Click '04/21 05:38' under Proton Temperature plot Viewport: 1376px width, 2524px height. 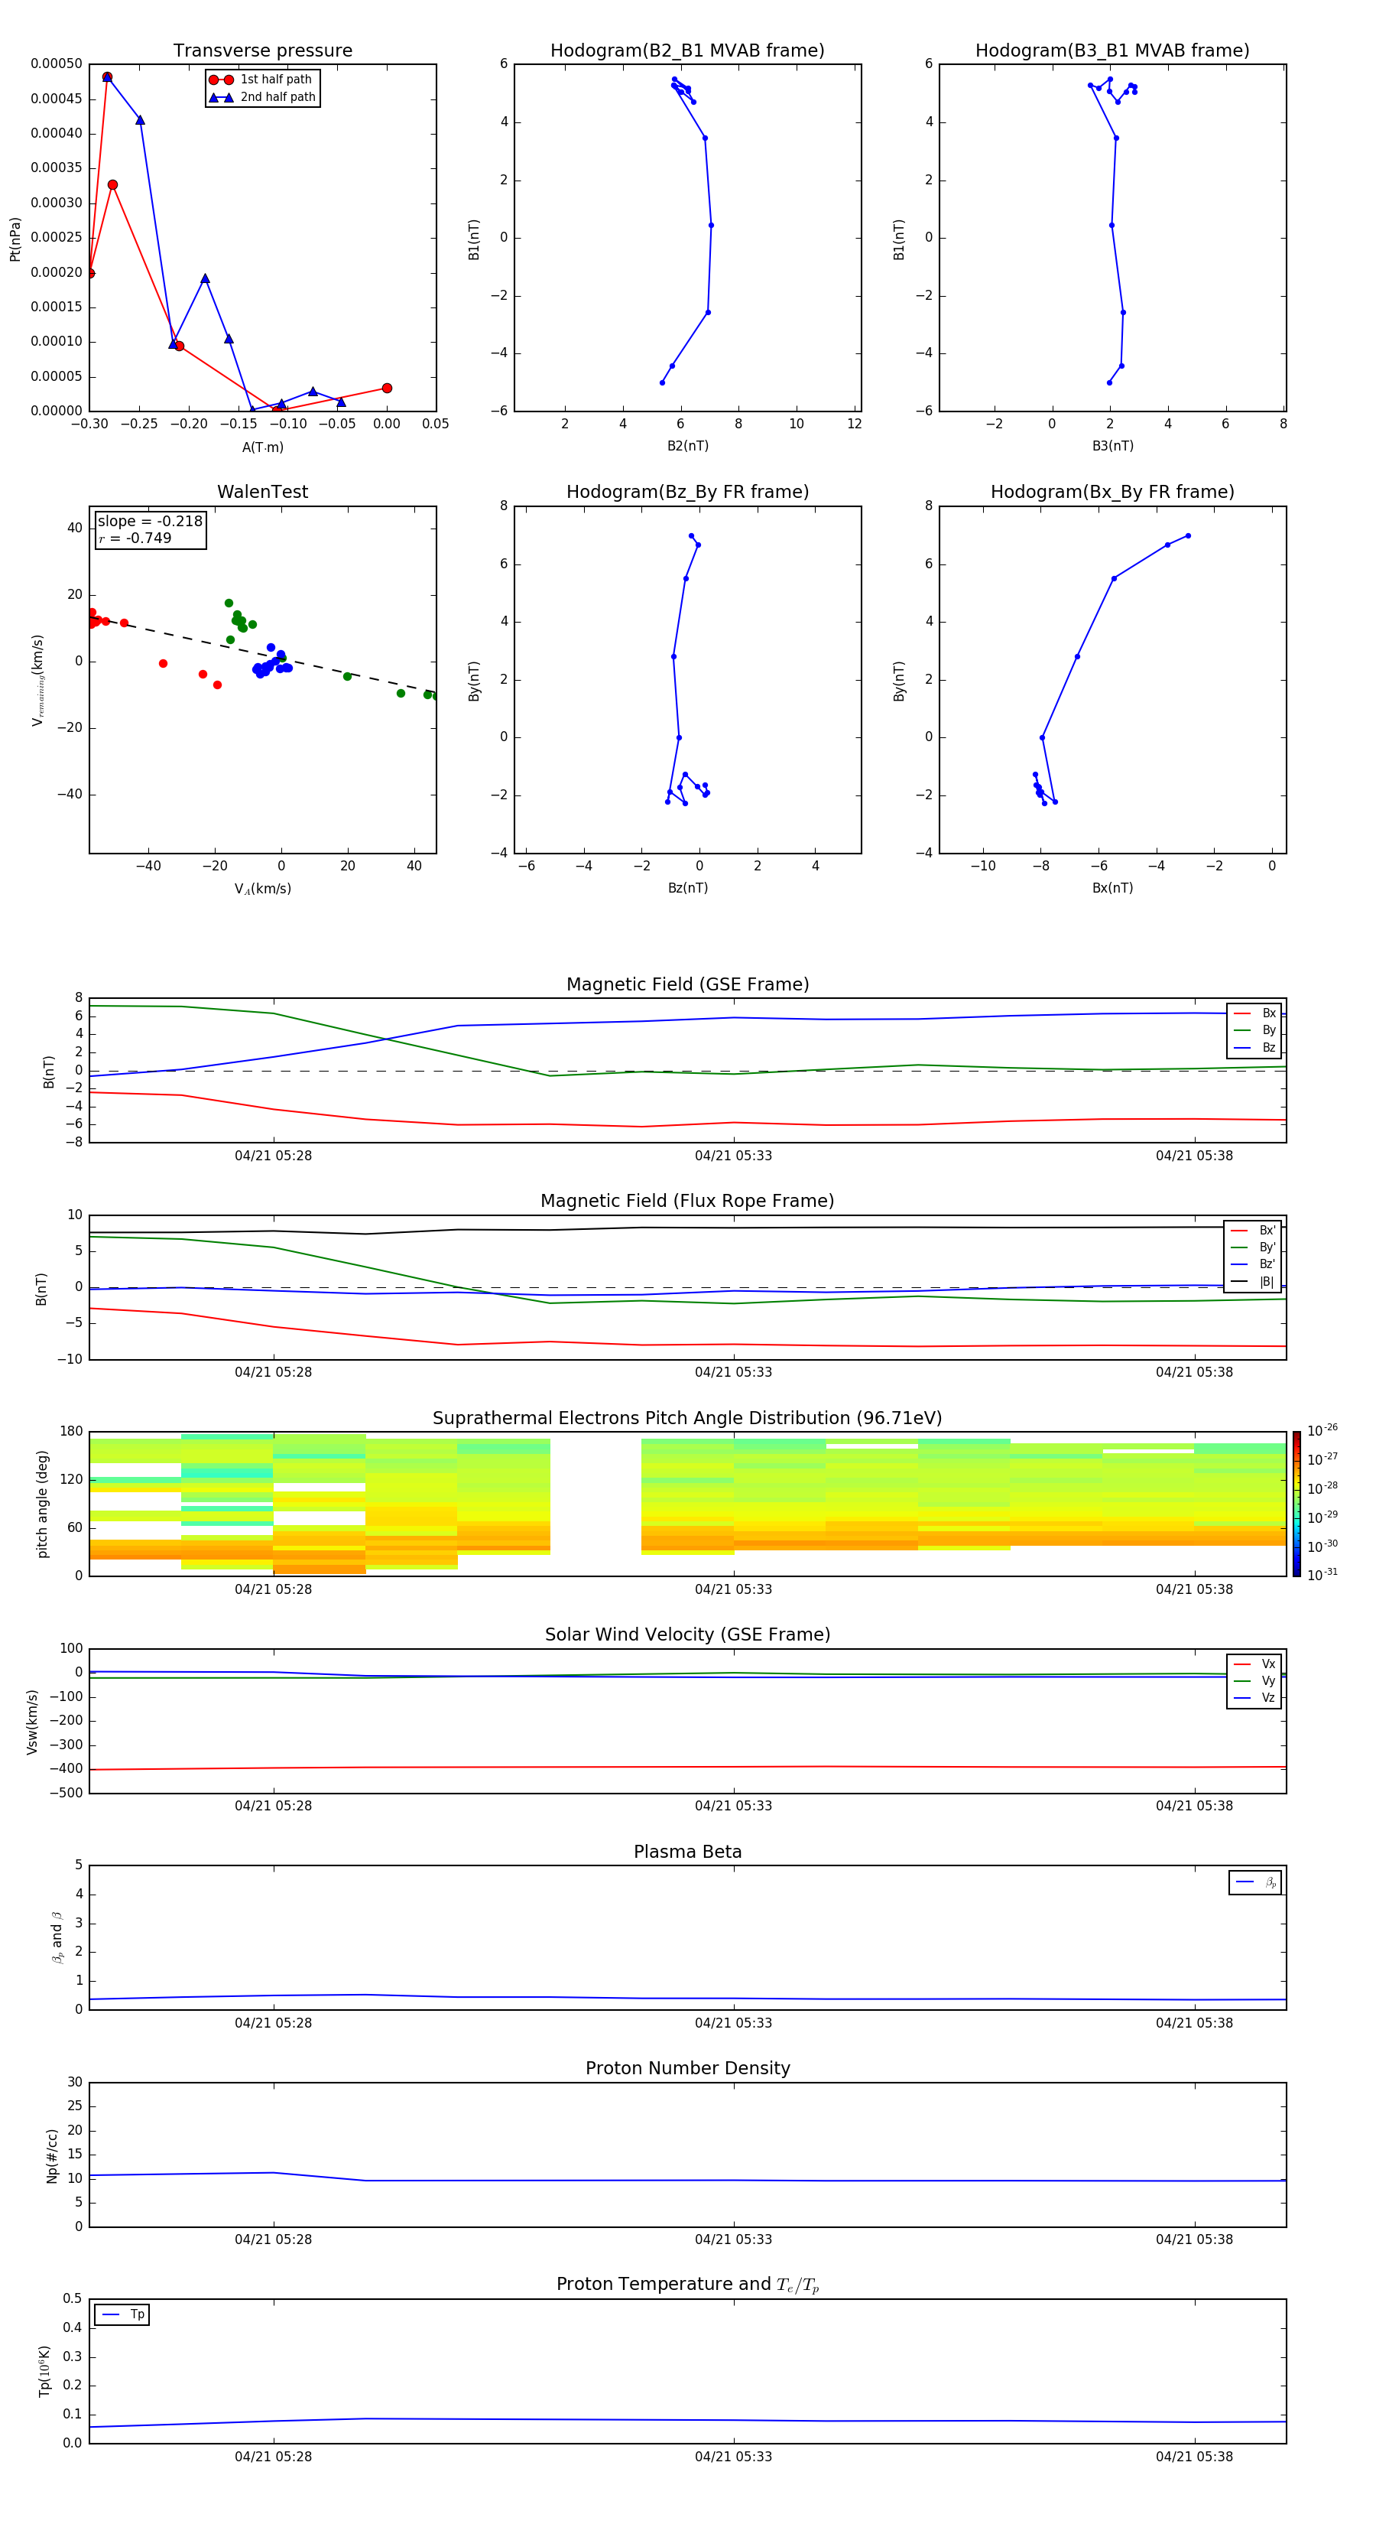click(1194, 2457)
